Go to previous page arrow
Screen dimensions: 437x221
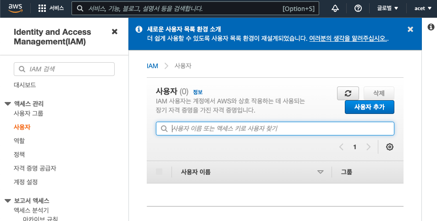click(x=341, y=147)
